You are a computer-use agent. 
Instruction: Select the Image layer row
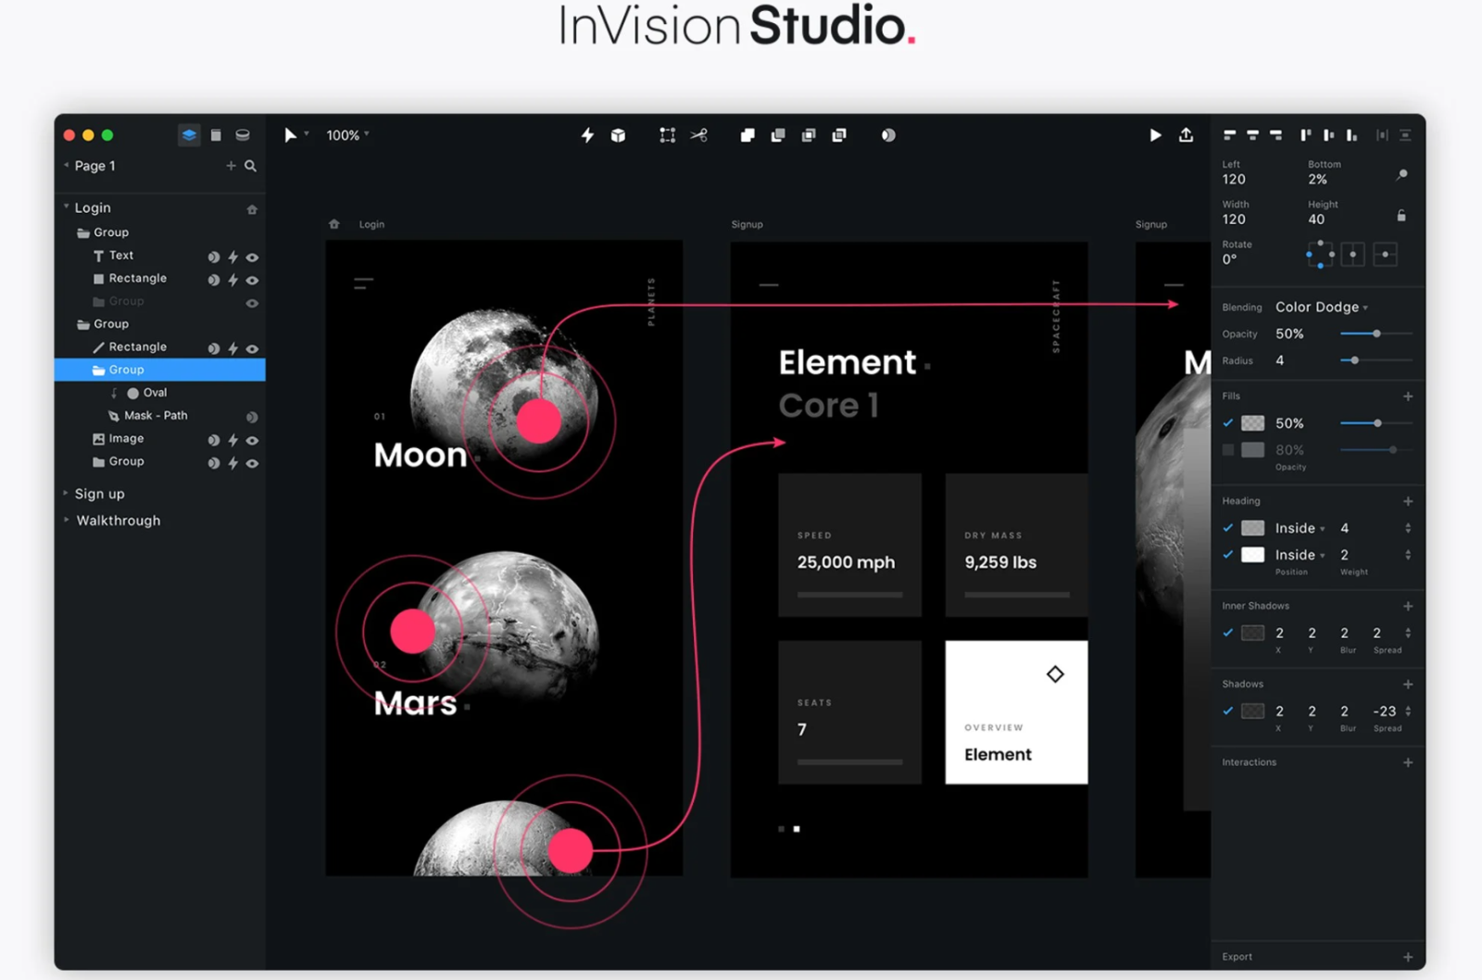(x=160, y=439)
